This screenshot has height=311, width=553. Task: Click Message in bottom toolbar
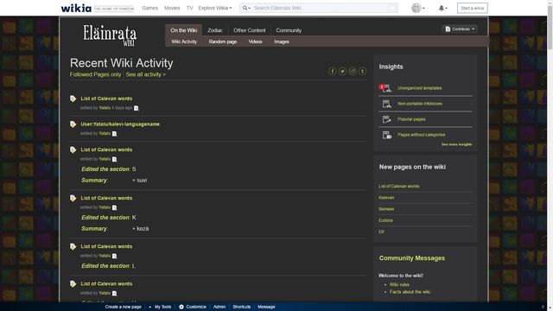click(266, 307)
